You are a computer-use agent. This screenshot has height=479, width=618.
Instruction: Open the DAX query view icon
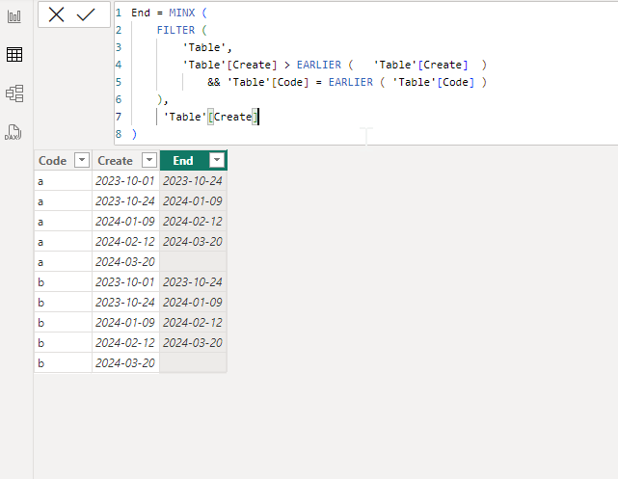tap(13, 132)
